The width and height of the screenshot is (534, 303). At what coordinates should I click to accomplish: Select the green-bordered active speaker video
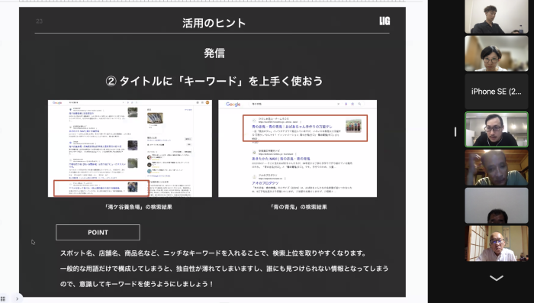tap(497, 130)
